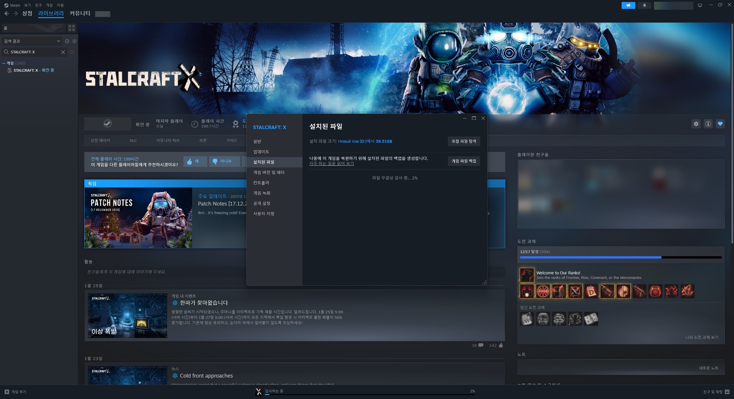
Task: Expand the 검색 결과 dropdown
Action: (32, 41)
